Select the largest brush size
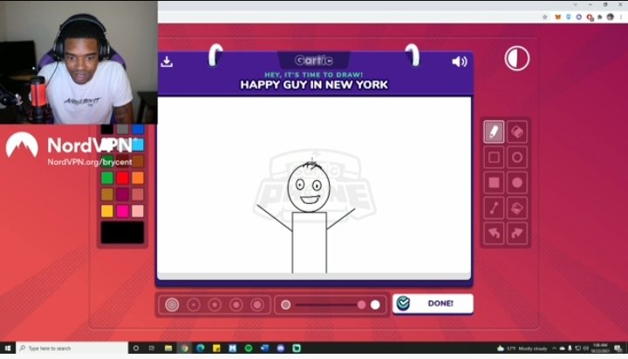This screenshot has height=359, width=628. 257,305
